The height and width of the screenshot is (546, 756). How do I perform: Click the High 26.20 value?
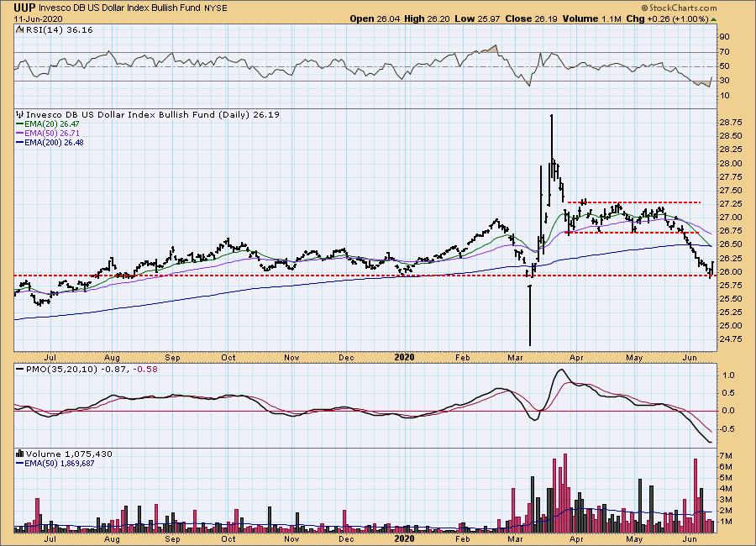click(x=427, y=18)
